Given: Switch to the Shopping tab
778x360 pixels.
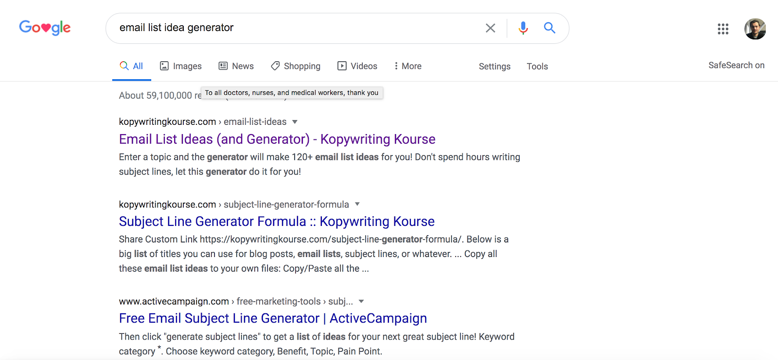Looking at the screenshot, I should [296, 66].
